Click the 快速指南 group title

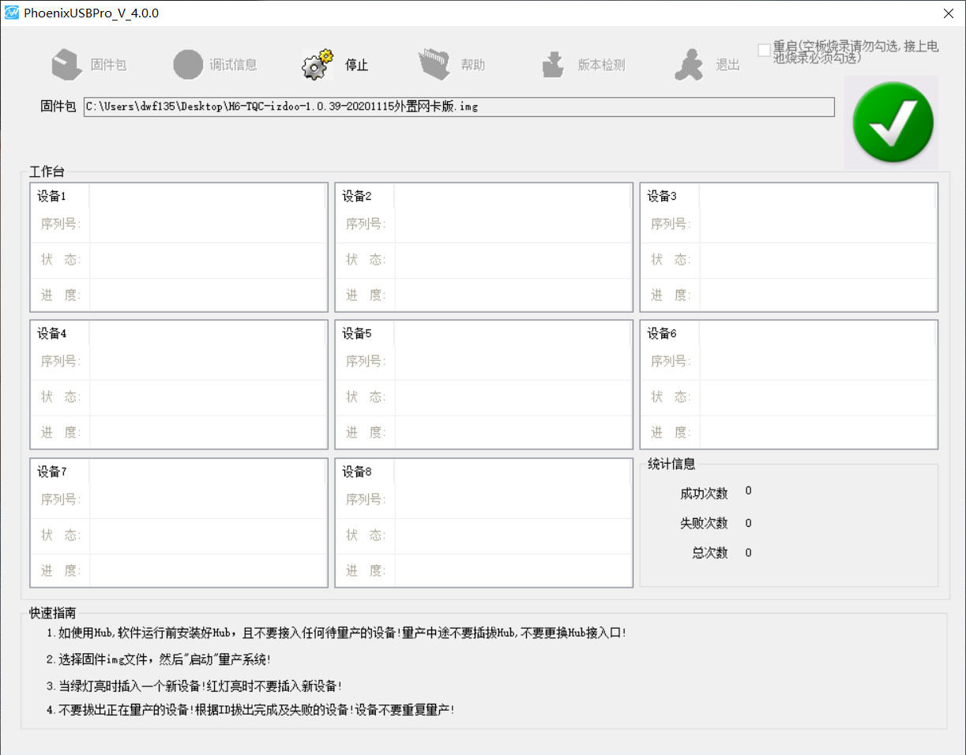point(53,613)
